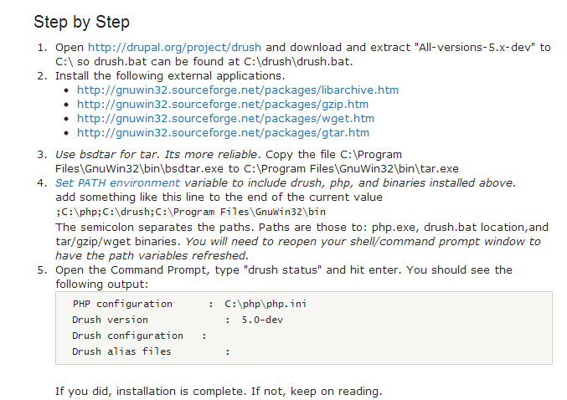The width and height of the screenshot is (567, 400).
Task: Open the libarchive.htm package link
Action: pyautogui.click(x=238, y=90)
